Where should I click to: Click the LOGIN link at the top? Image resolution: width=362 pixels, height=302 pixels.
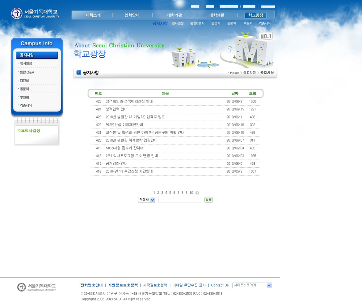pos(210,7)
